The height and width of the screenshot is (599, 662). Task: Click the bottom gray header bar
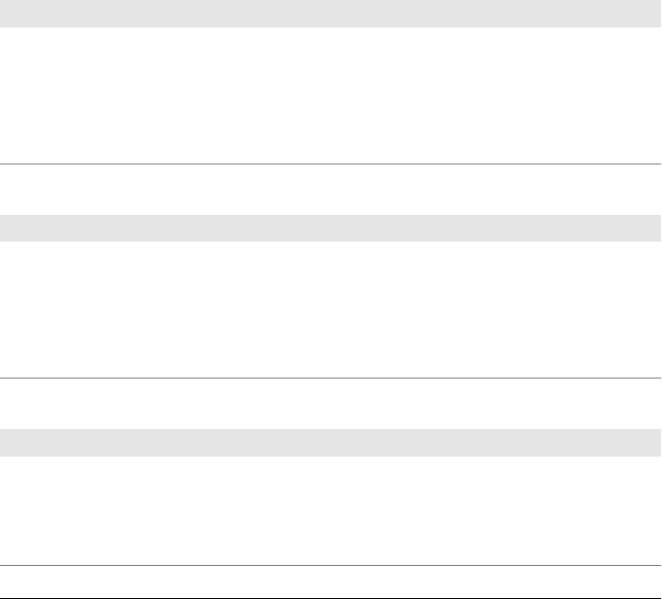pyautogui.click(x=331, y=443)
